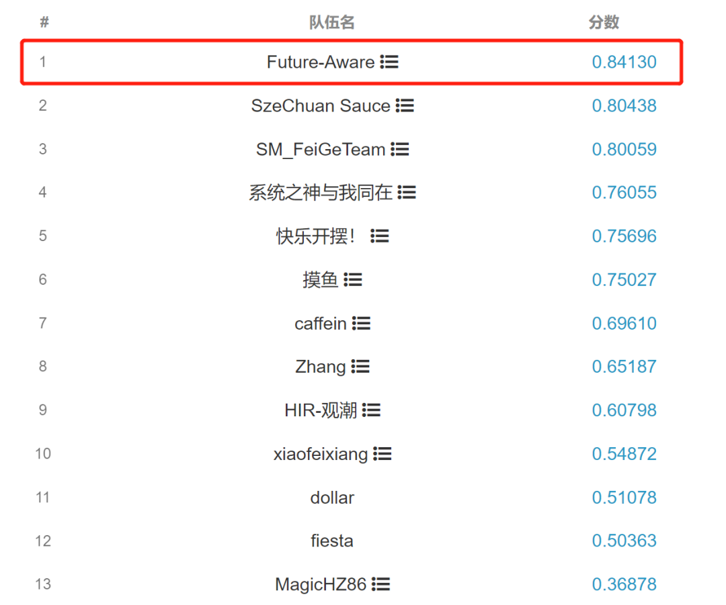
Task: Click the score 0.80438 for SzeChuan Sauce
Action: tap(624, 105)
